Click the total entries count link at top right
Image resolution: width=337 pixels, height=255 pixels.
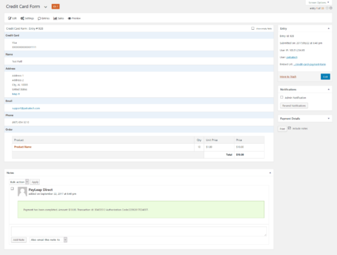323,8
